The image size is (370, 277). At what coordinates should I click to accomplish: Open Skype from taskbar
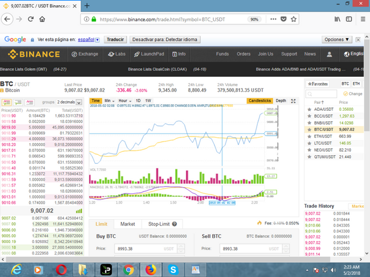173,269
